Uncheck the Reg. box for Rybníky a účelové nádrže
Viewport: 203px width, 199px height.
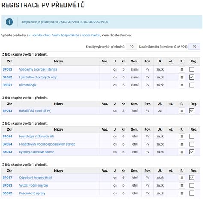[191, 152]
